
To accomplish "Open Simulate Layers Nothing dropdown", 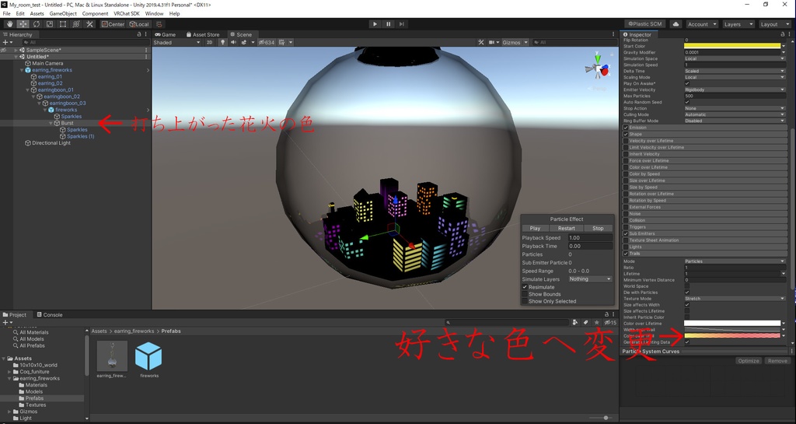I will point(590,279).
